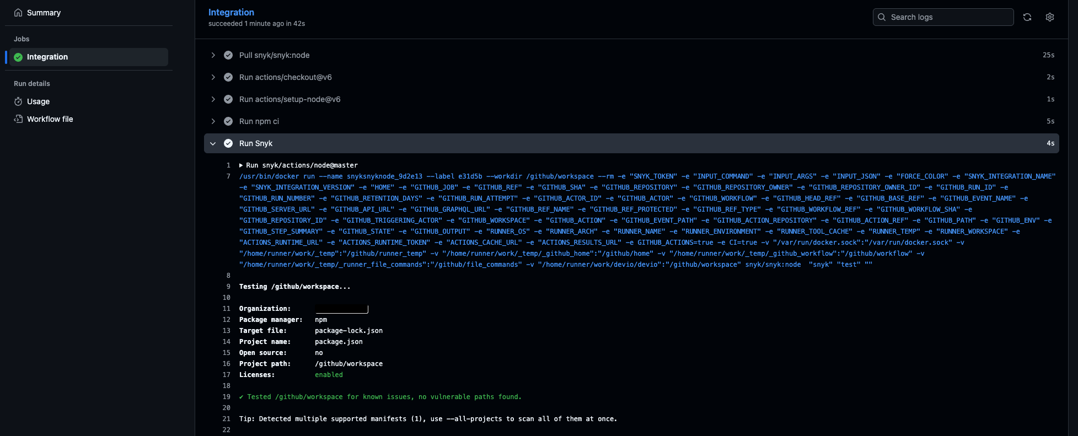
Task: Expand the Run npm ci step chevron
Action: coord(213,121)
